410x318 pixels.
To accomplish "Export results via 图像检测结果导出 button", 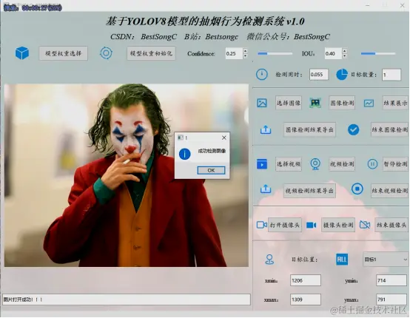I will click(x=309, y=129).
